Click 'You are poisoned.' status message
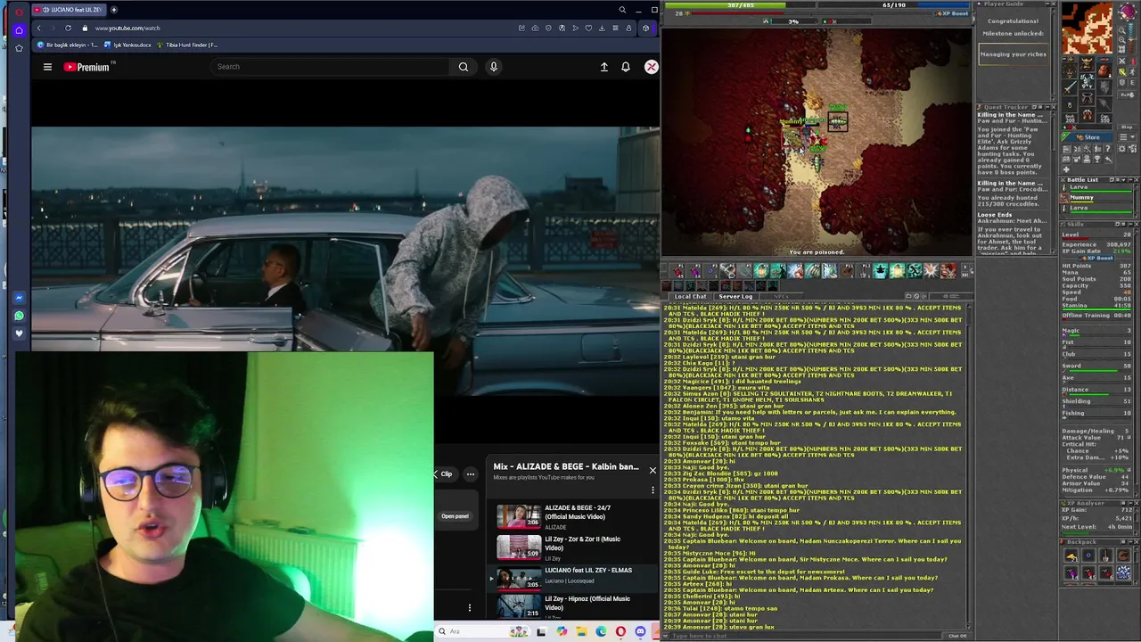1141x642 pixels. (817, 252)
